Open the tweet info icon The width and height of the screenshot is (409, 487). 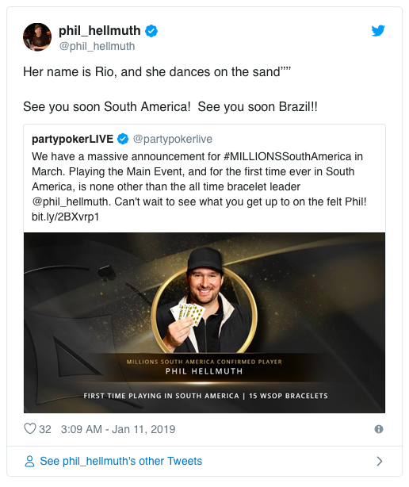coord(379,429)
